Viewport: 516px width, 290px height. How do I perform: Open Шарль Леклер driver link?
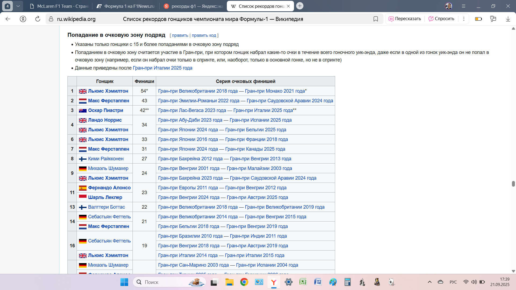click(x=105, y=197)
